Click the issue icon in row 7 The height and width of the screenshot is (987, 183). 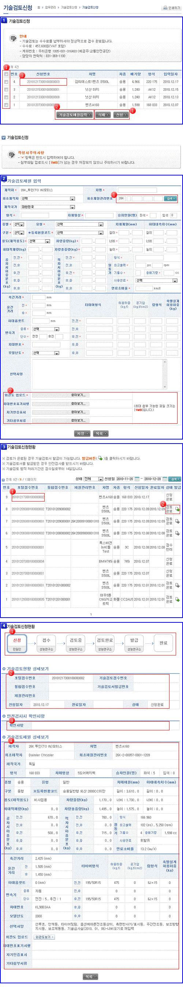click(177, 521)
